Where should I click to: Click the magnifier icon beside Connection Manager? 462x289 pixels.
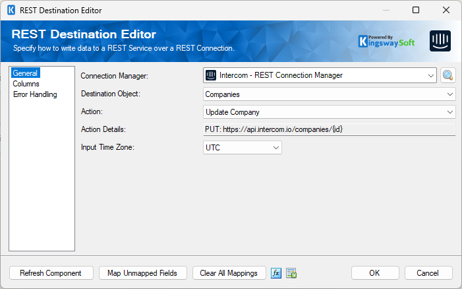point(448,75)
